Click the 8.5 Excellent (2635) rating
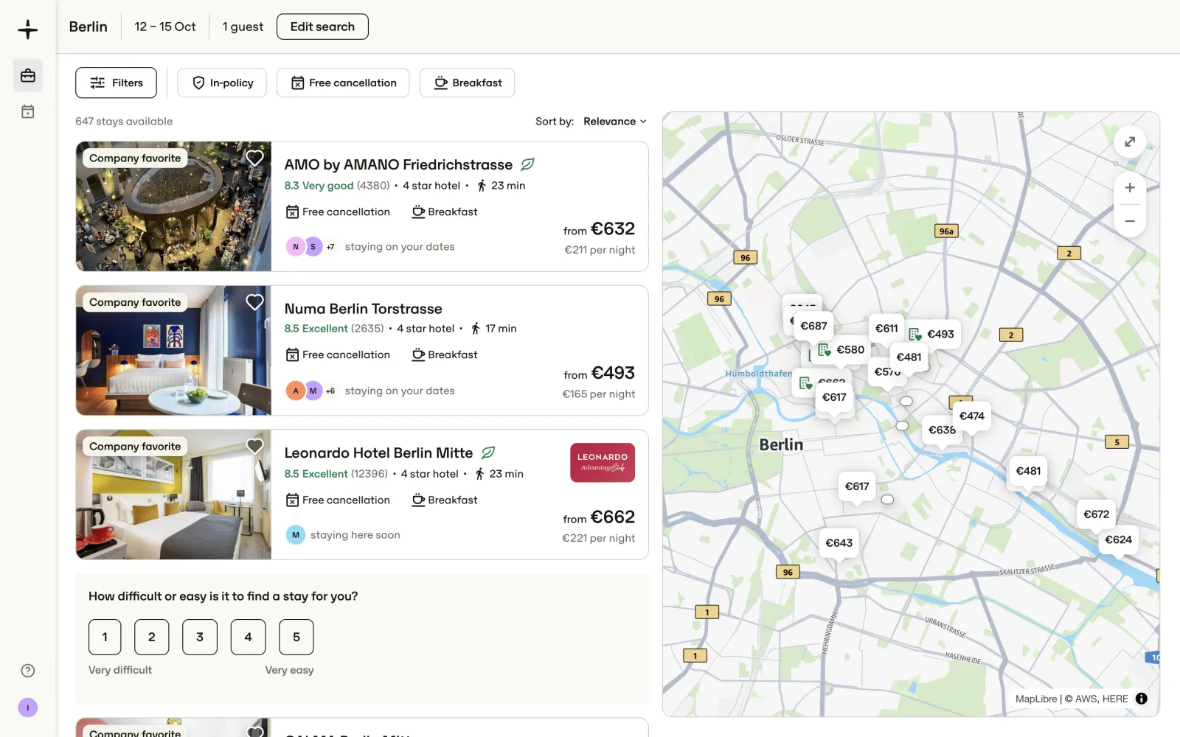 point(334,329)
